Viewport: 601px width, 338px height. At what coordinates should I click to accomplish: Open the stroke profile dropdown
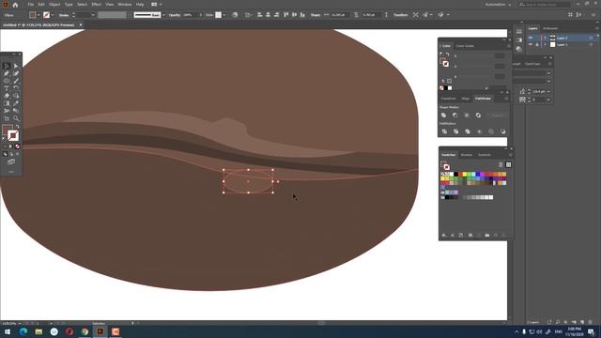point(163,15)
